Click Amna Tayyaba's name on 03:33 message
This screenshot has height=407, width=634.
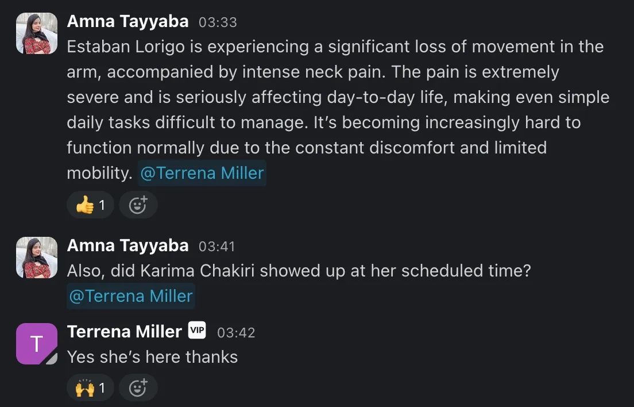pyautogui.click(x=127, y=21)
